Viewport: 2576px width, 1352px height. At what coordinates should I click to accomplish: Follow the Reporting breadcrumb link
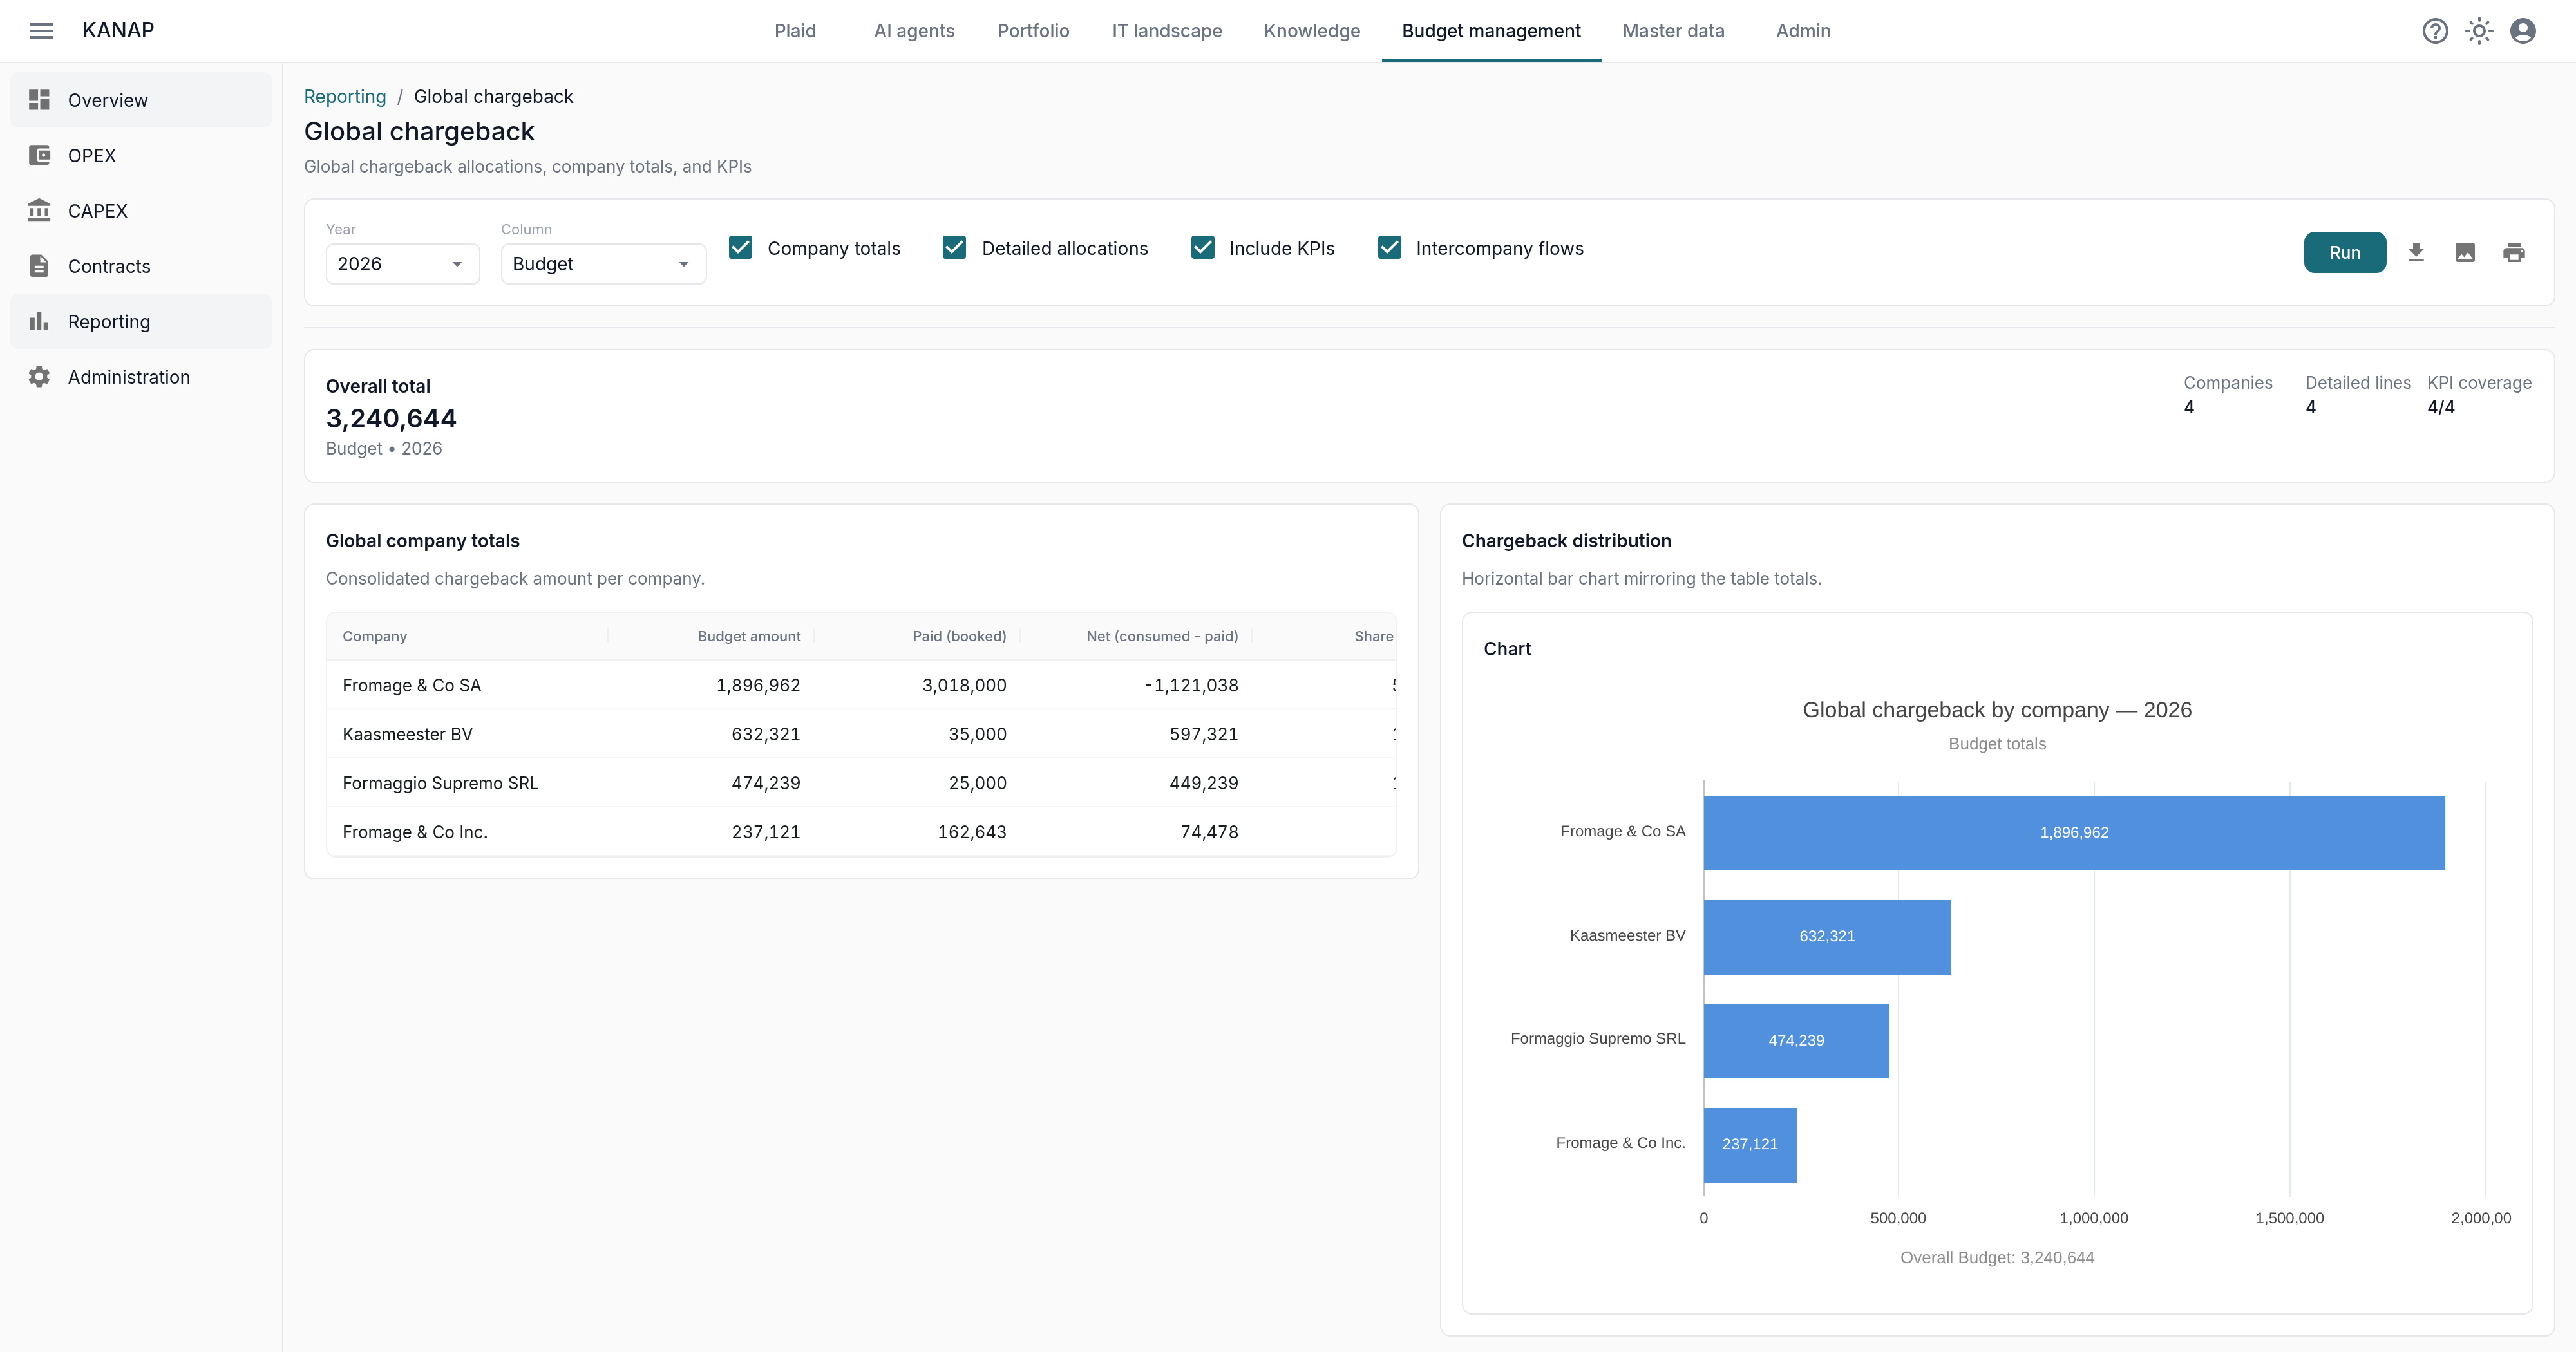click(x=345, y=97)
